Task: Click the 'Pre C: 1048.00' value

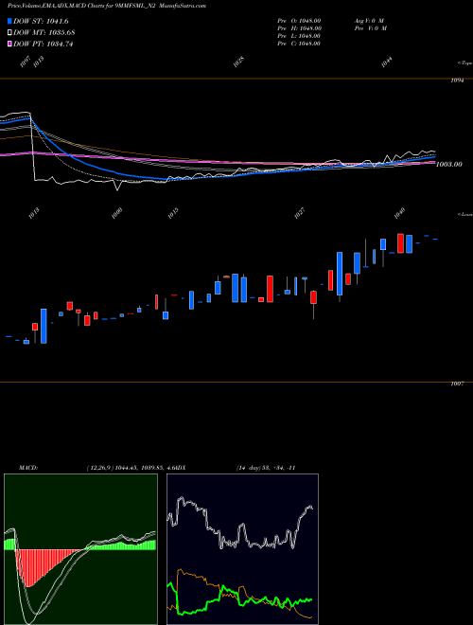Action: tap(299, 44)
